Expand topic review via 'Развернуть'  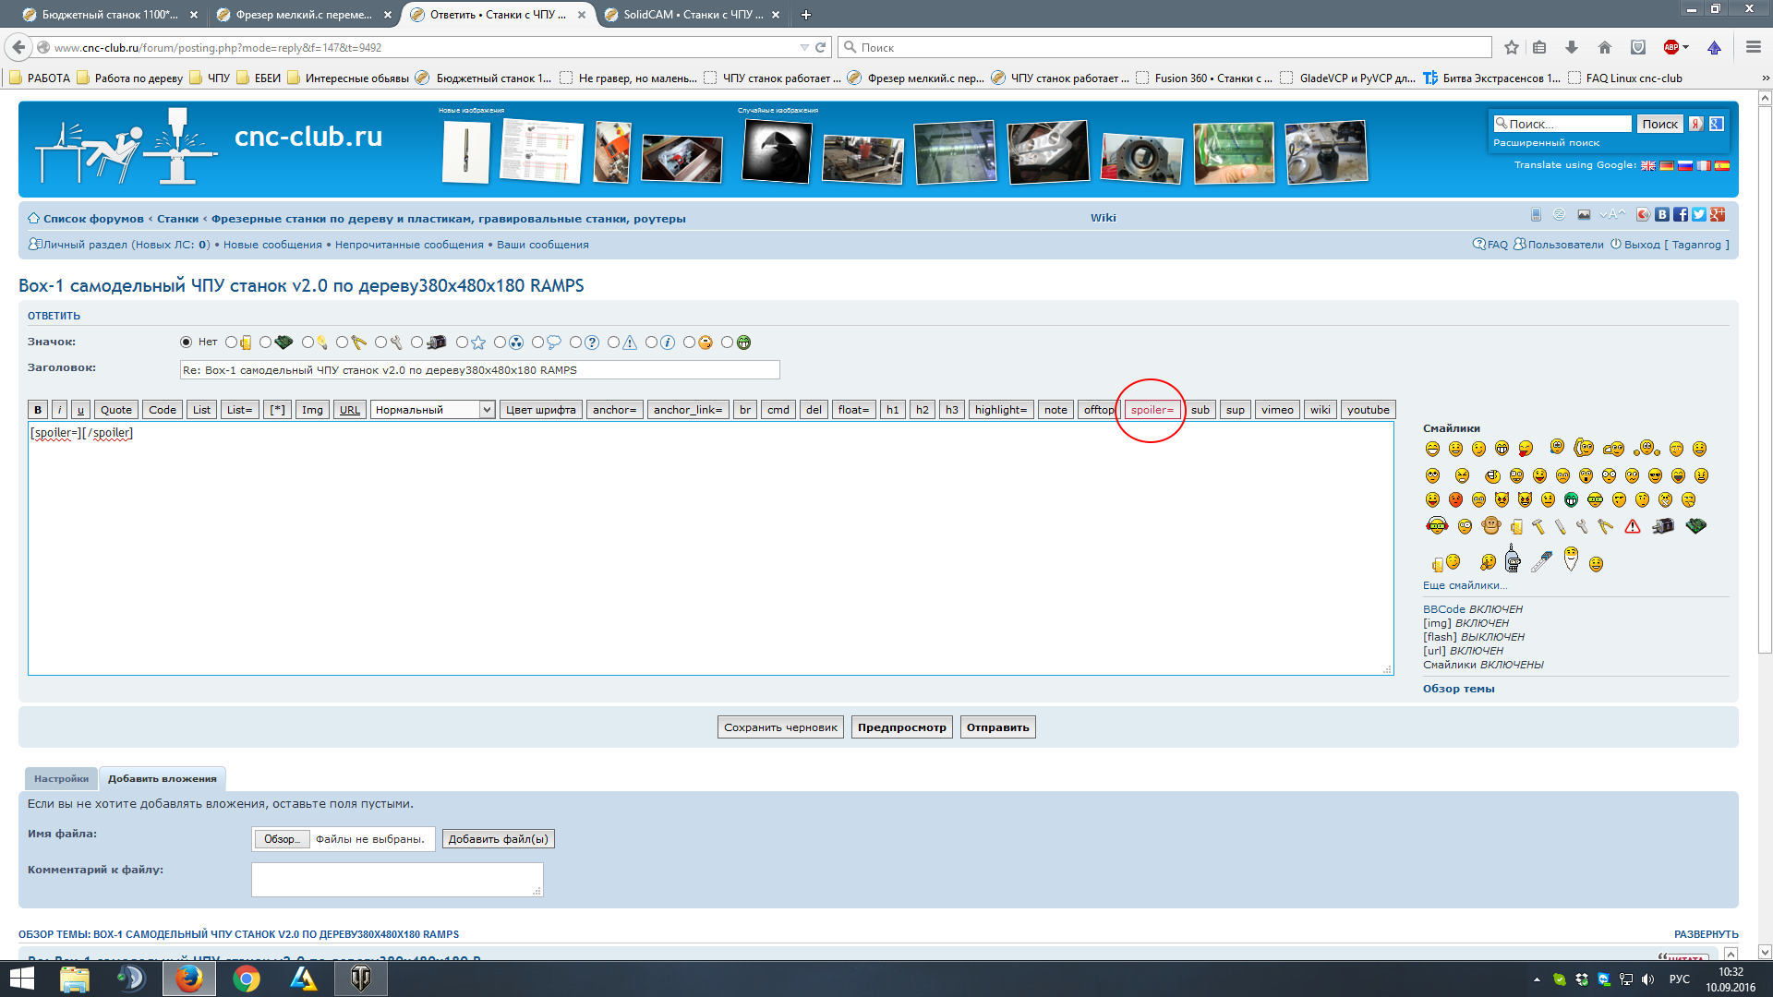(1706, 934)
